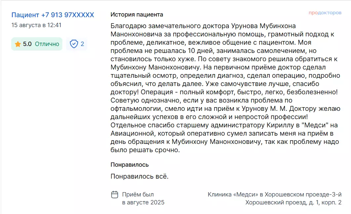This screenshot has width=351, height=214.
Task: Click the "Приём был" label
Action: (138, 194)
